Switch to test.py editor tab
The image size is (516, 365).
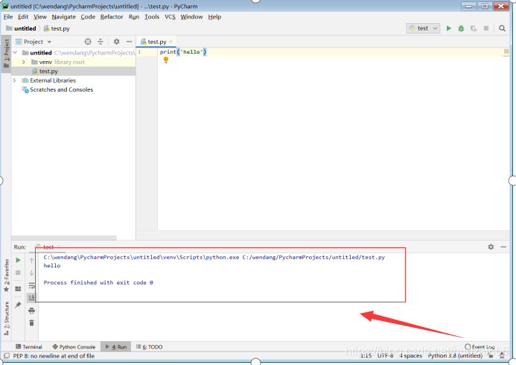(x=156, y=42)
